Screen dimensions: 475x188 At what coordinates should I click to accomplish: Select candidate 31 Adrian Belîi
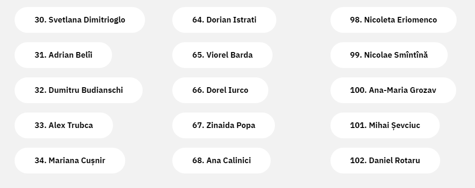pos(63,55)
